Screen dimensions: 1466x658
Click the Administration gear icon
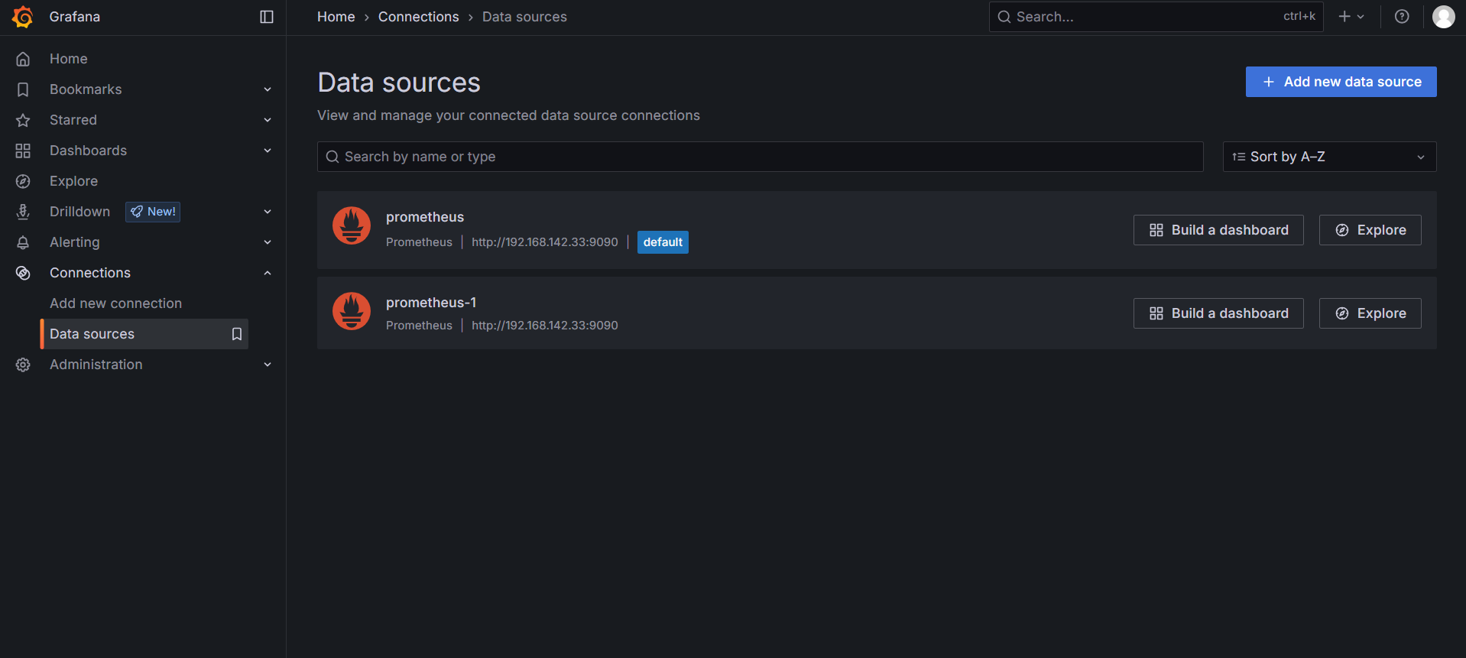point(23,365)
